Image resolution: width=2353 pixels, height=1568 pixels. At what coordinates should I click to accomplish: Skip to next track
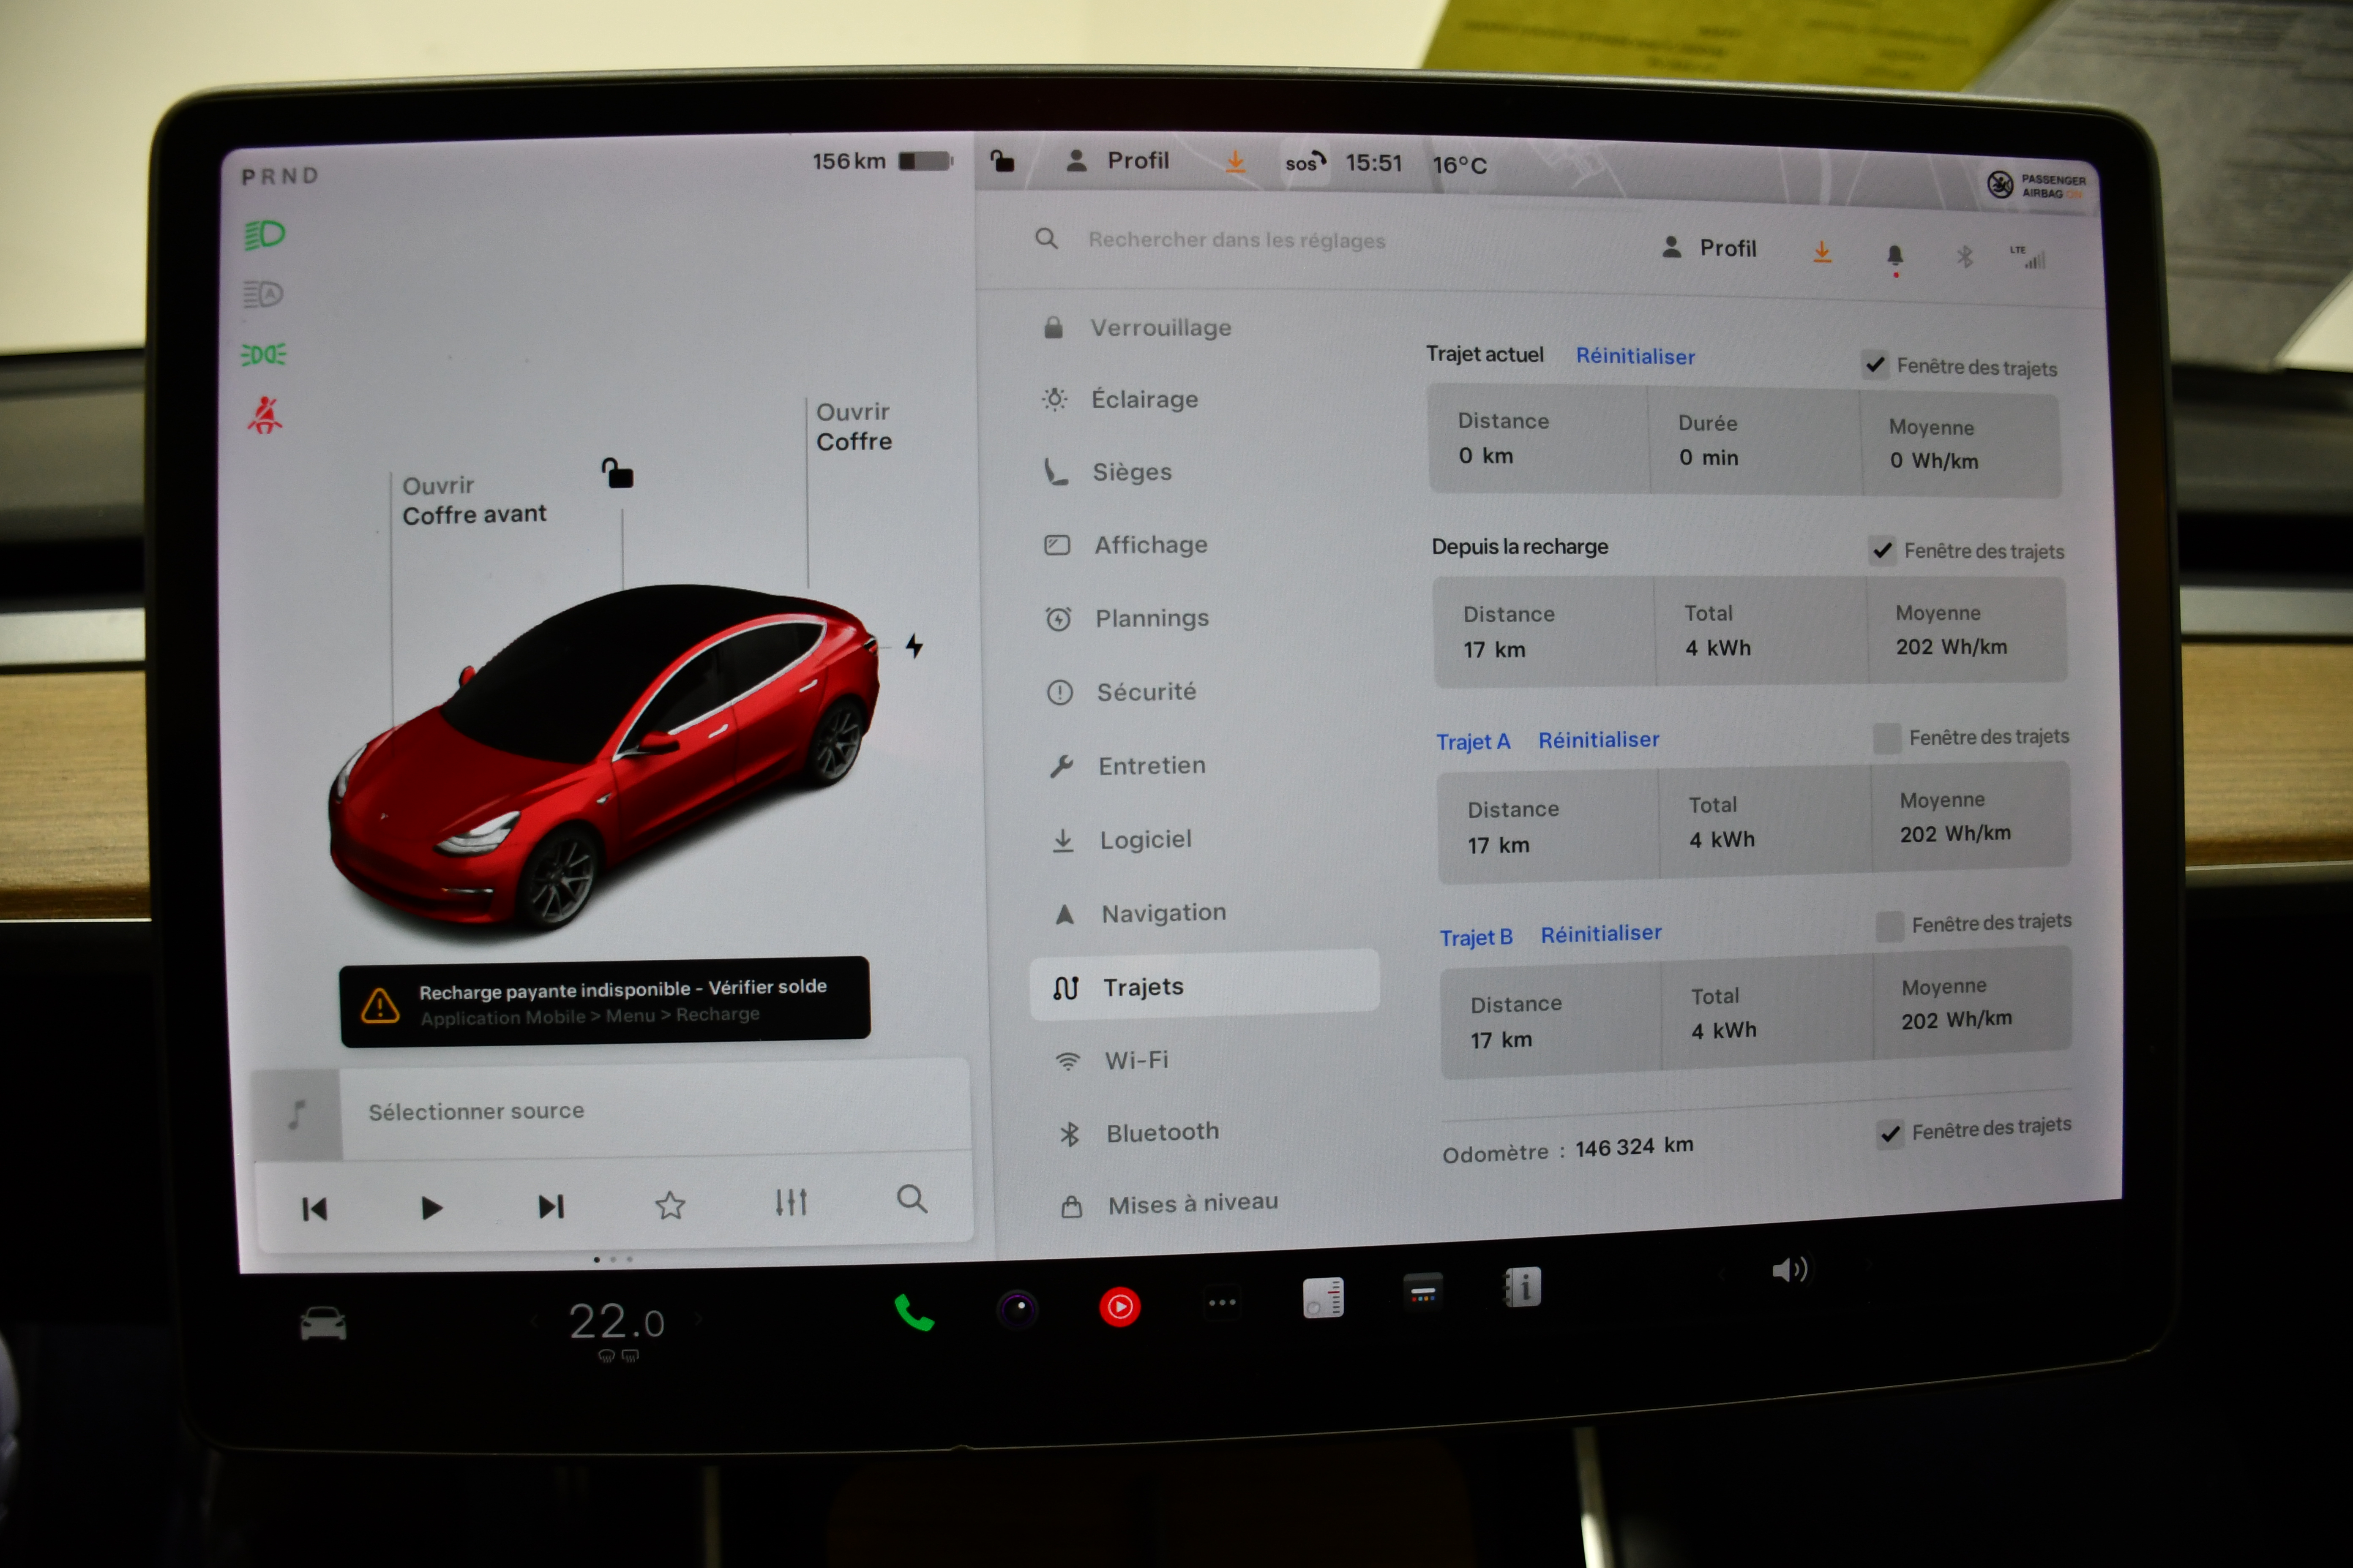pos(551,1206)
